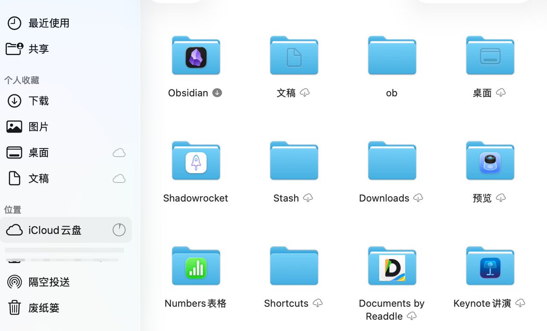
Task: Click the cloud icon beside sidebar 文稿
Action: pos(119,179)
